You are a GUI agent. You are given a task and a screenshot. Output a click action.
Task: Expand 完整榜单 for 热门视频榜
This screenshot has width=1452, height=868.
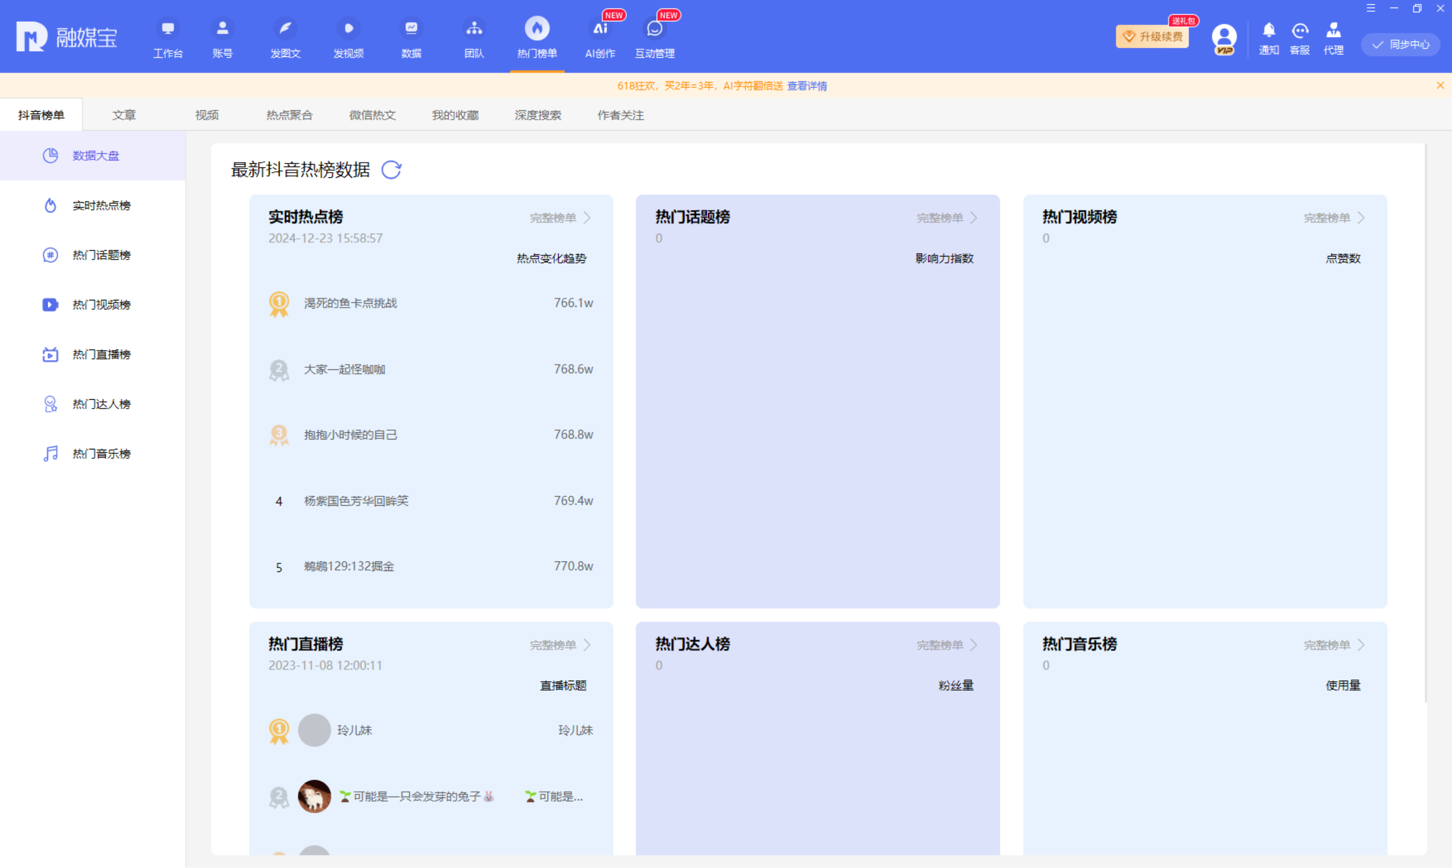coord(1334,218)
